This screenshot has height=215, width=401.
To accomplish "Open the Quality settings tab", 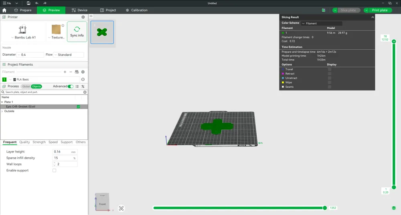I will tap(24, 142).
